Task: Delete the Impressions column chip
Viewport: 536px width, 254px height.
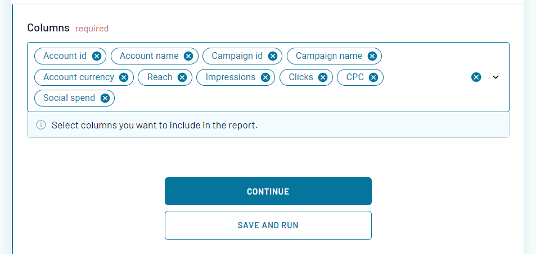Action: tap(265, 77)
